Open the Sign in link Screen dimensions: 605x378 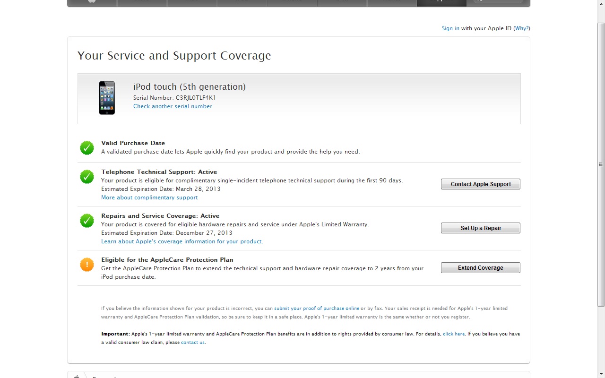tap(450, 28)
